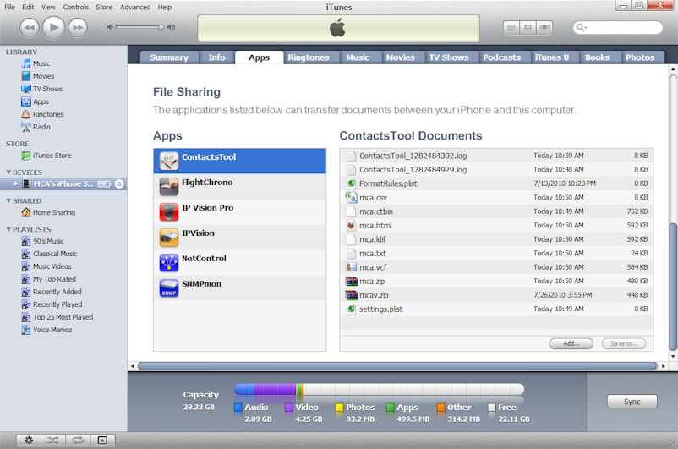Open the Top 25 Most Played playlist
Image resolution: width=678 pixels, height=449 pixels.
click(x=63, y=317)
